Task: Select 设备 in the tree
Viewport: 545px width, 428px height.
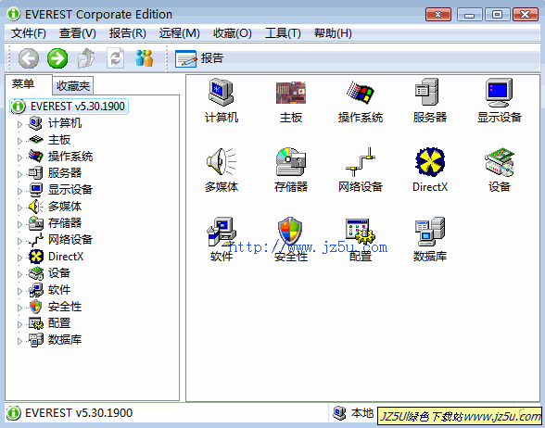Action: pyautogui.click(x=58, y=273)
